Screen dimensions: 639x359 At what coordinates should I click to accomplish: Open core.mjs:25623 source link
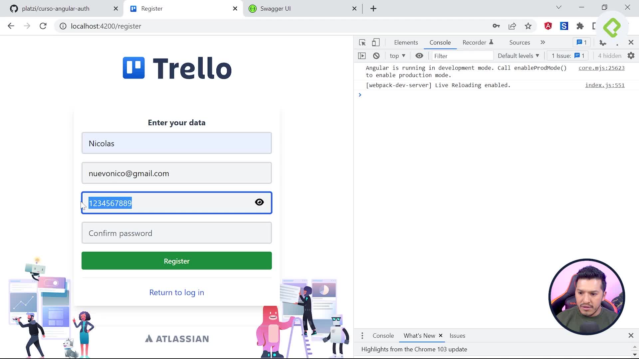pos(601,68)
